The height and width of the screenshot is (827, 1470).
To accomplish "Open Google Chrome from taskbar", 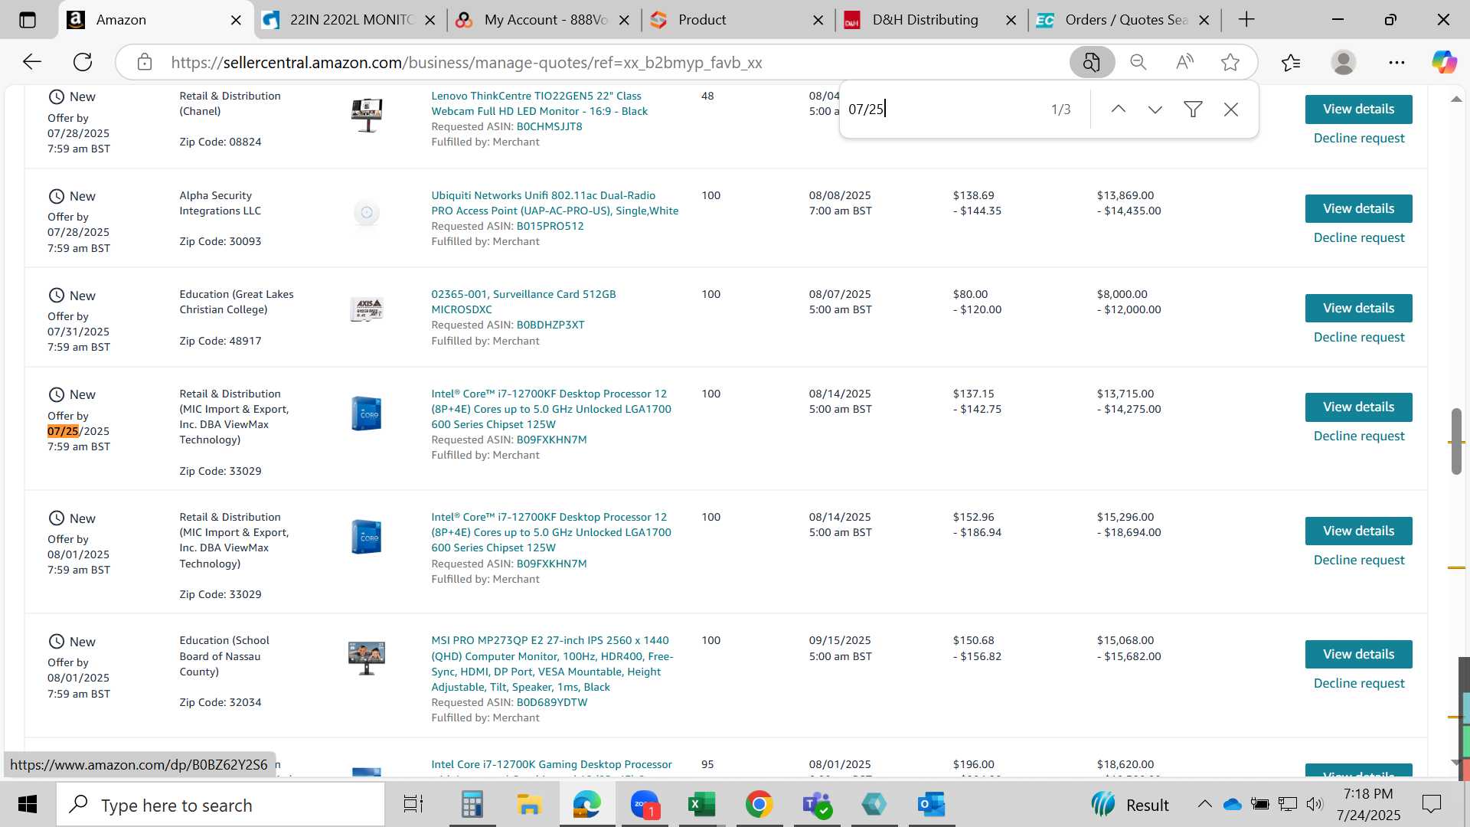I will (x=759, y=805).
